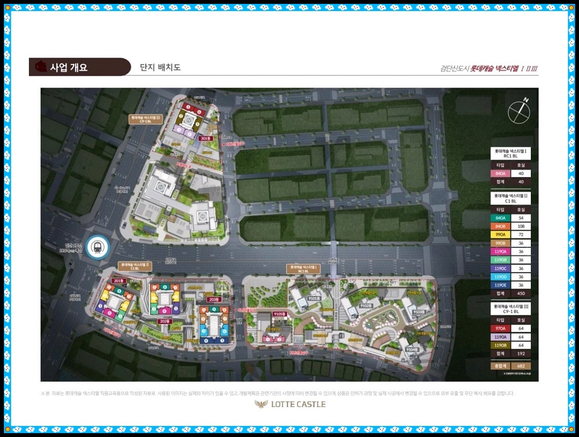Click the 9105동 building label
579x437 pixels.
point(280,314)
